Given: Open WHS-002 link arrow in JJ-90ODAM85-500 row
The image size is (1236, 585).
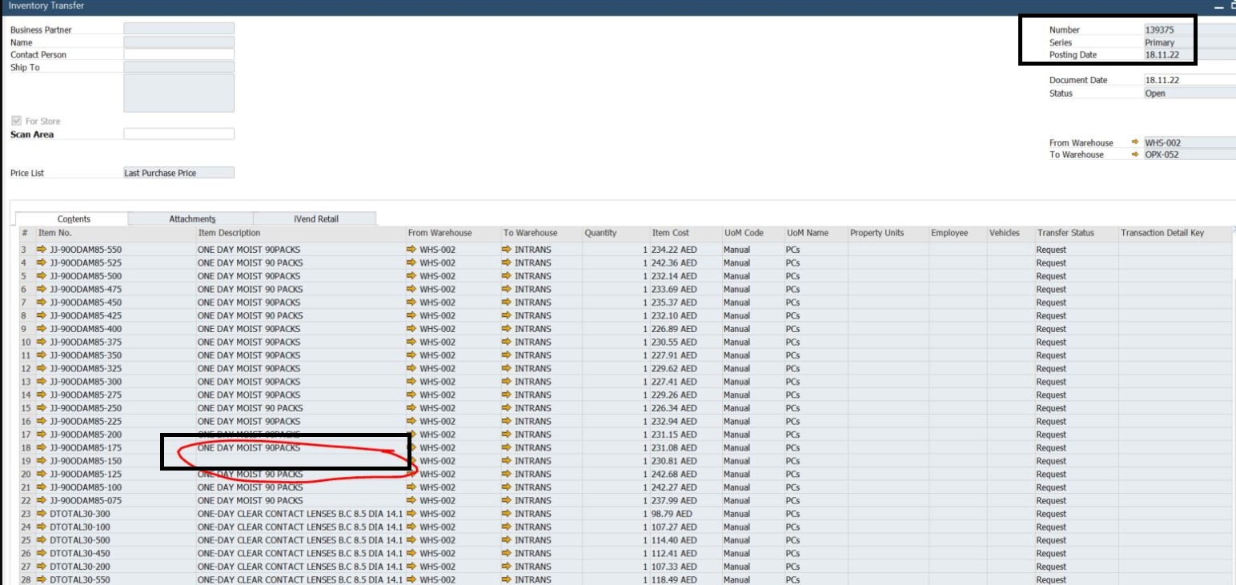Looking at the screenshot, I should [x=412, y=276].
